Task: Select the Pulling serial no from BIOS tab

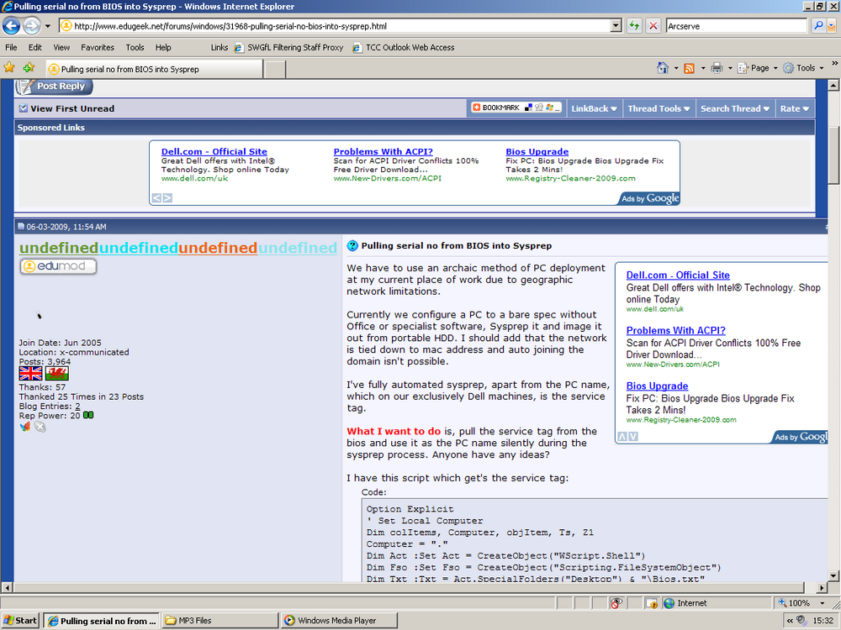Action: 155,69
